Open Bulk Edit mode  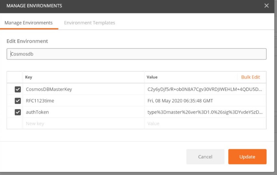coord(250,77)
